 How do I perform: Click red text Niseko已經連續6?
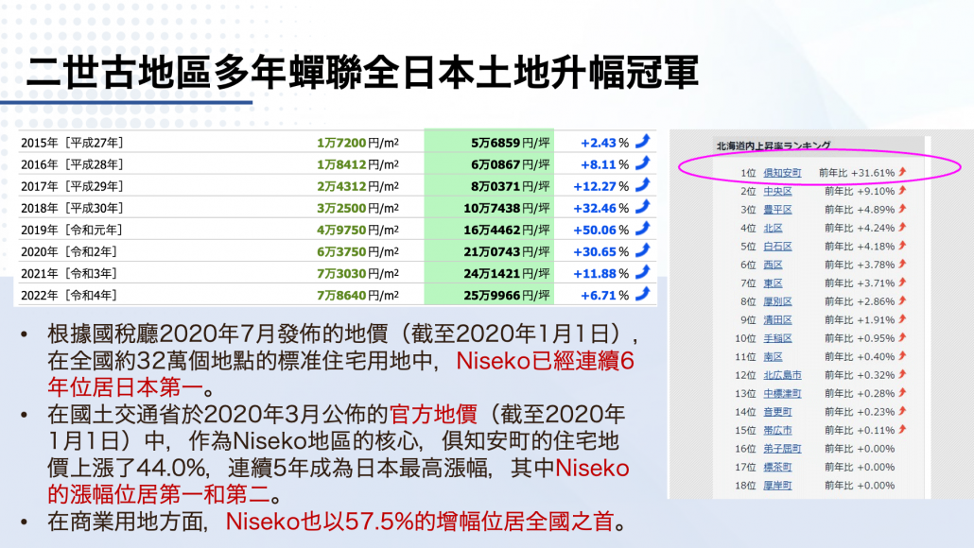[x=545, y=361]
